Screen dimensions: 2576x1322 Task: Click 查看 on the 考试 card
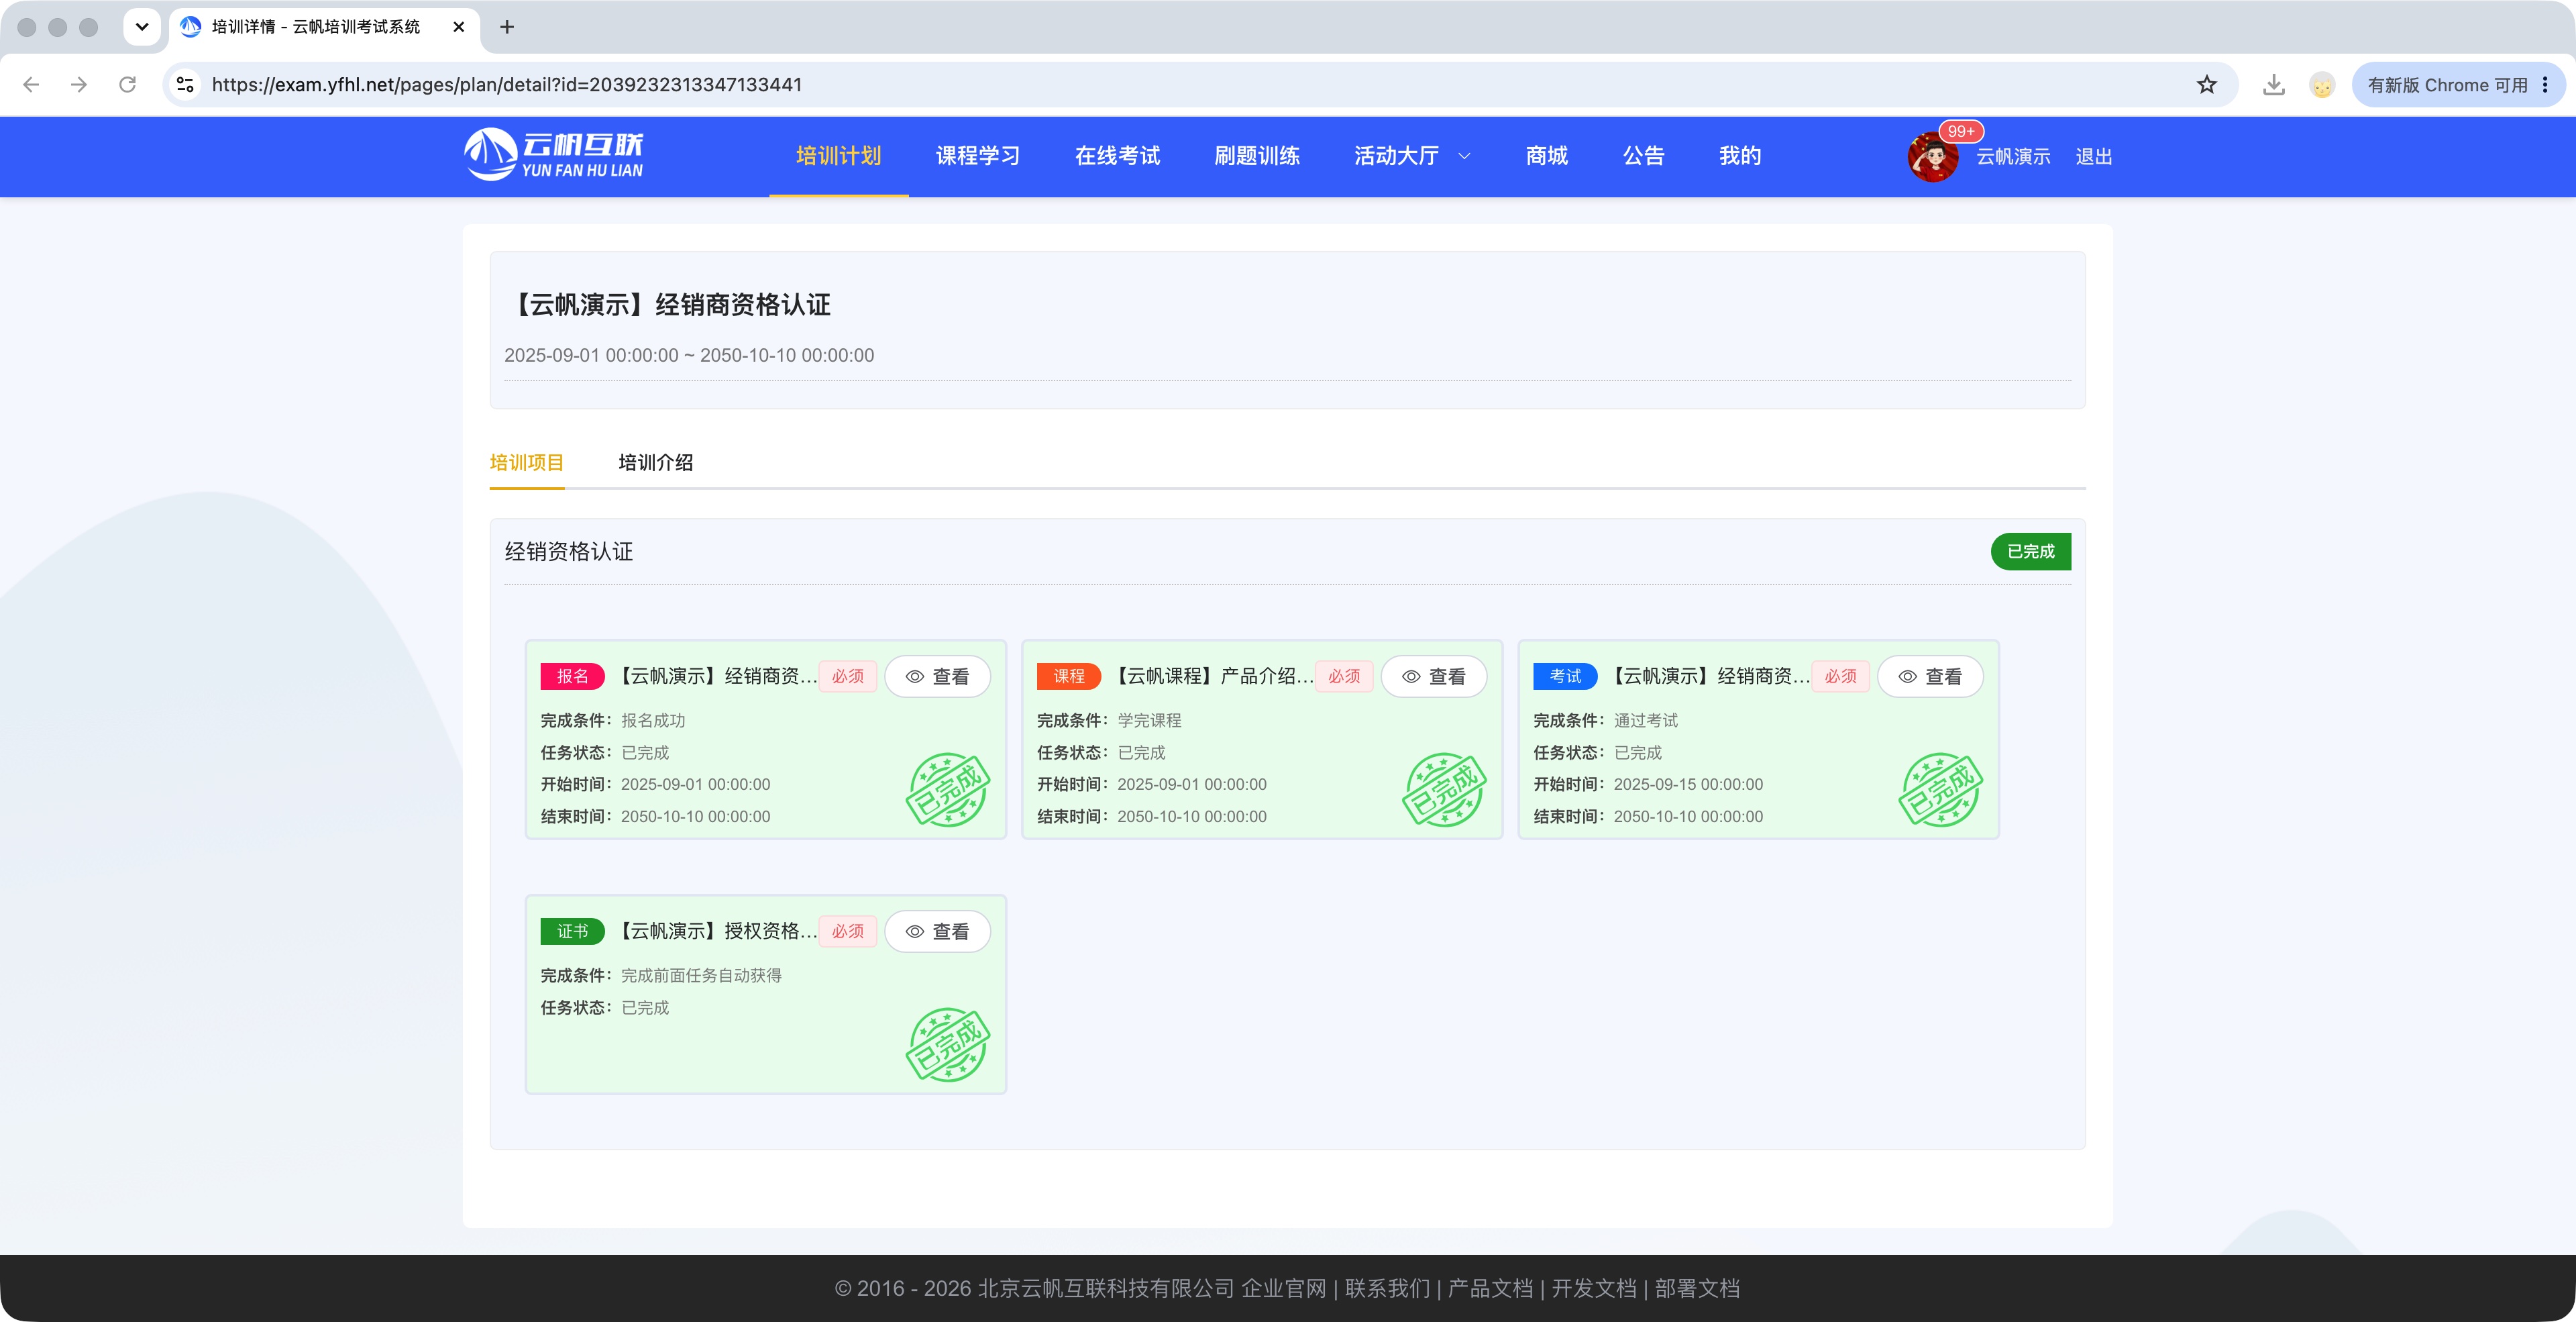point(1930,677)
